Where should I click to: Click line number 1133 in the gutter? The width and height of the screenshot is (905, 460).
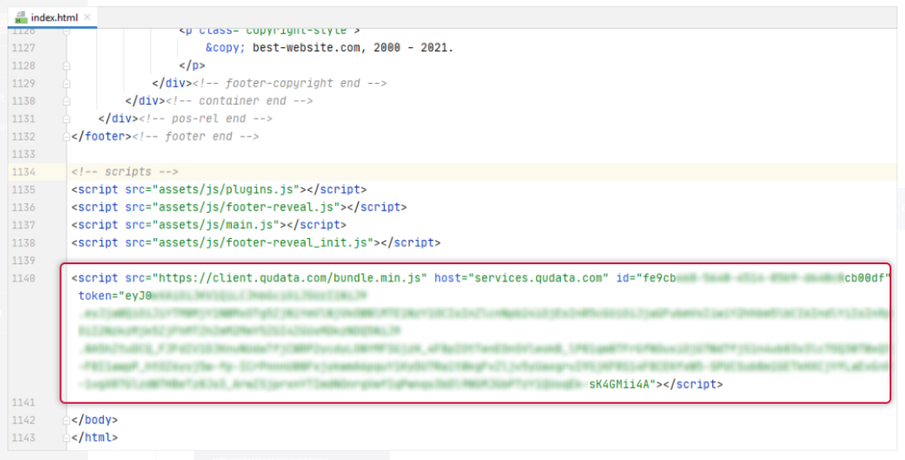pyautogui.click(x=24, y=154)
